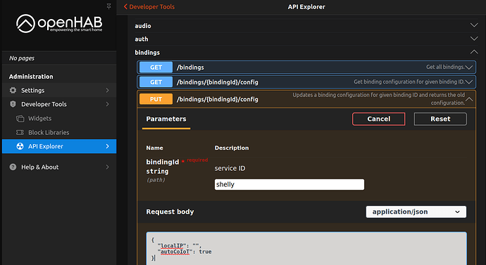Click the Developer Tools shield icon
Image resolution: width=486 pixels, height=265 pixels.
[13, 104]
